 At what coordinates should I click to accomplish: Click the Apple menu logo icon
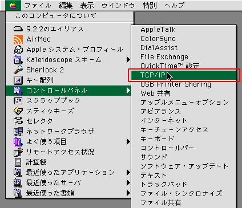pyautogui.click(x=13, y=5)
